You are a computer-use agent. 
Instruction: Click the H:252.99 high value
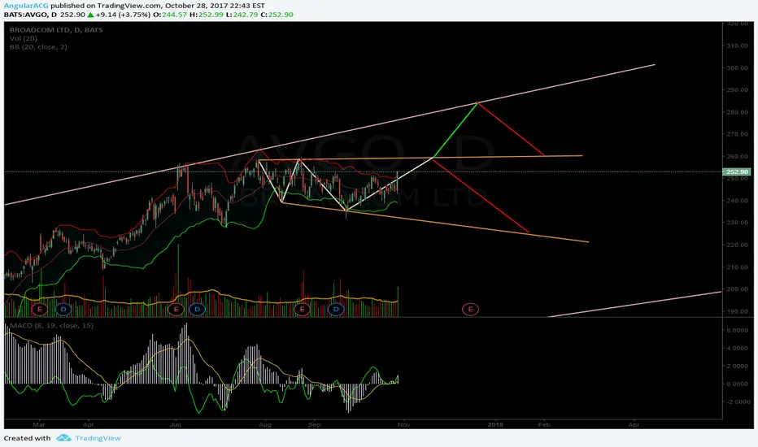[x=207, y=15]
